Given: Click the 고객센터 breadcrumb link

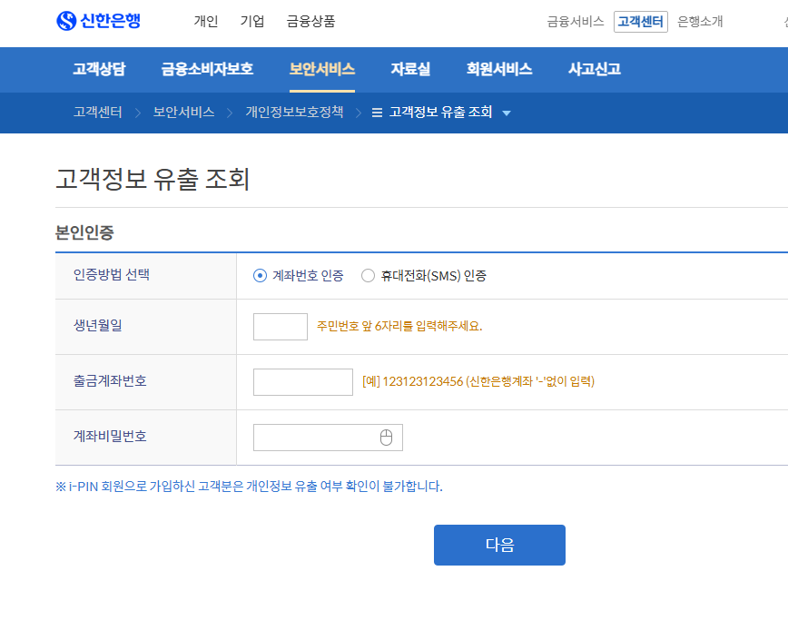Looking at the screenshot, I should coord(98,112).
